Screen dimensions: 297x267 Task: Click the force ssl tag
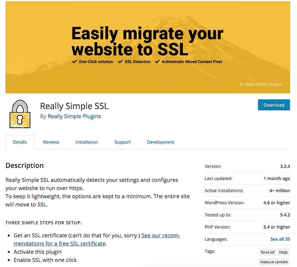[267, 252]
